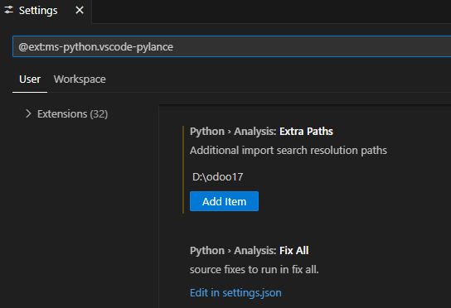Click the empty tab bar beside Settings tab
Viewport: 451px width, 308px height.
tap(271, 12)
